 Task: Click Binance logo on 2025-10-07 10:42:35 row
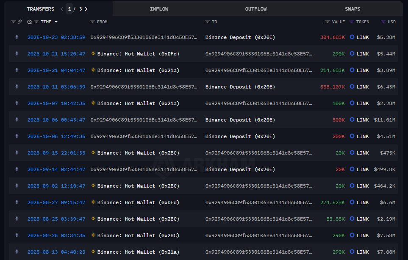(x=93, y=103)
